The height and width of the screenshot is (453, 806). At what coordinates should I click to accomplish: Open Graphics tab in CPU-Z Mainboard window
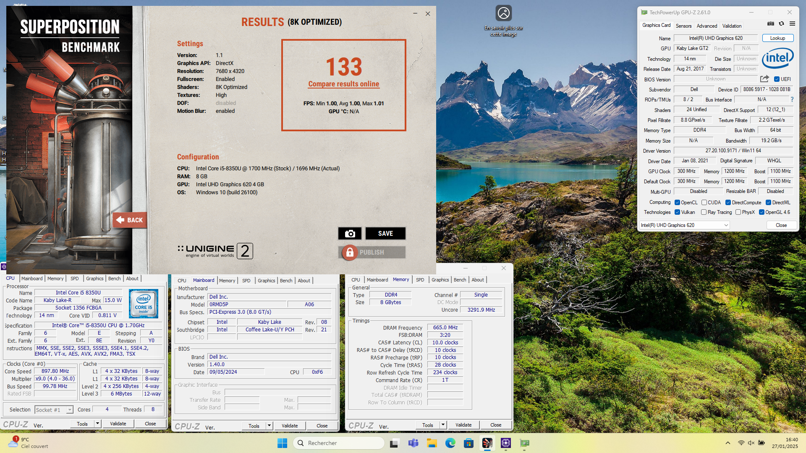(x=267, y=281)
